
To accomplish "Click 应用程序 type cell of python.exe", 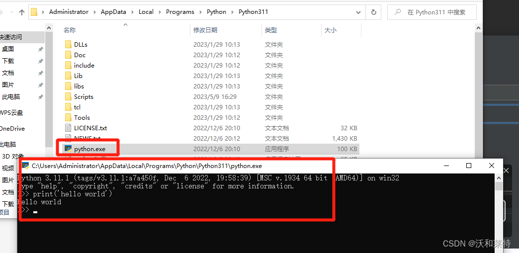I will 277,149.
